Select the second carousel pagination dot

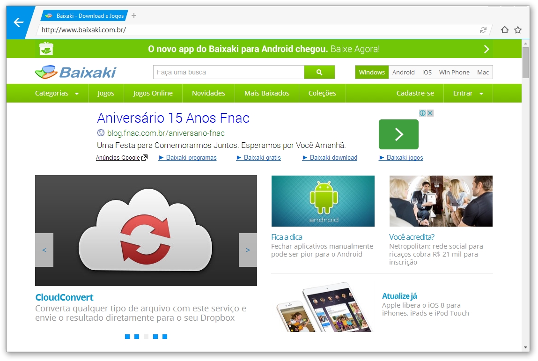coord(137,337)
